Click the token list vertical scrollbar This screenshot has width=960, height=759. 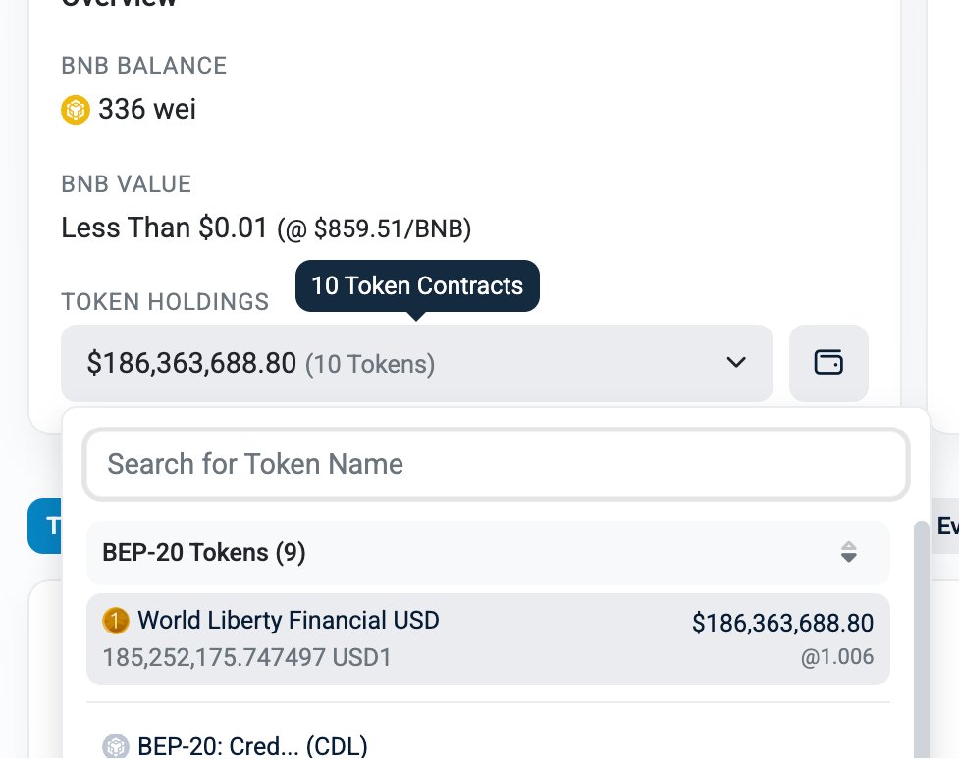(921, 639)
